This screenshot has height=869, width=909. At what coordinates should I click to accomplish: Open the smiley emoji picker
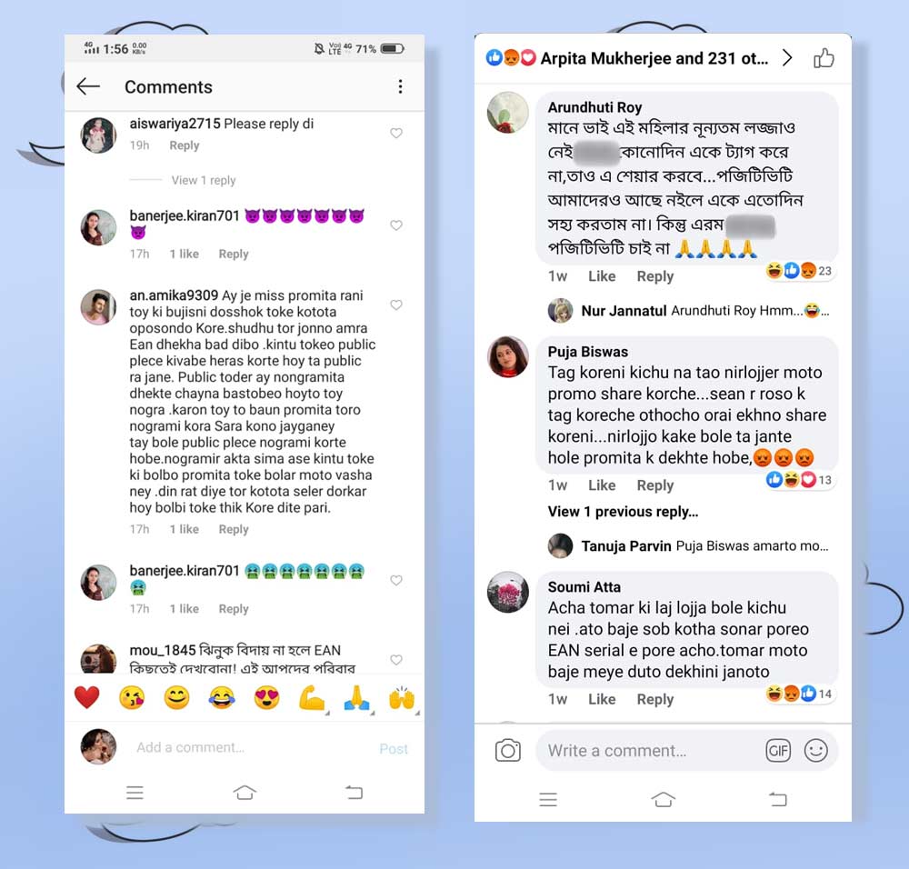(815, 751)
